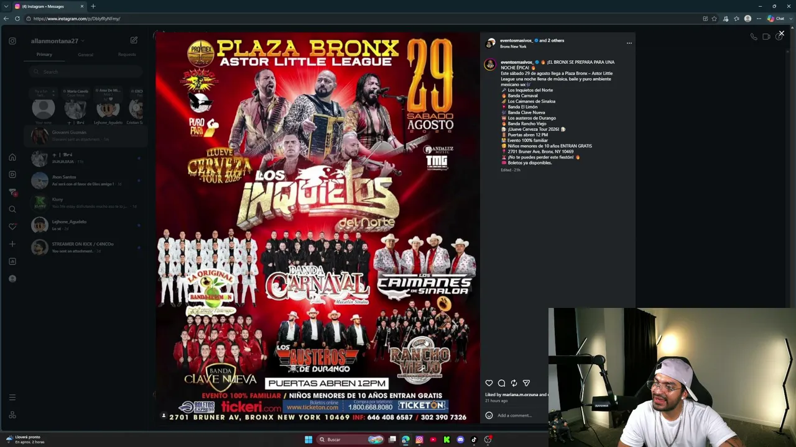The image size is (796, 447).
Task: Bookmark this page with the star icon
Action: [715, 19]
